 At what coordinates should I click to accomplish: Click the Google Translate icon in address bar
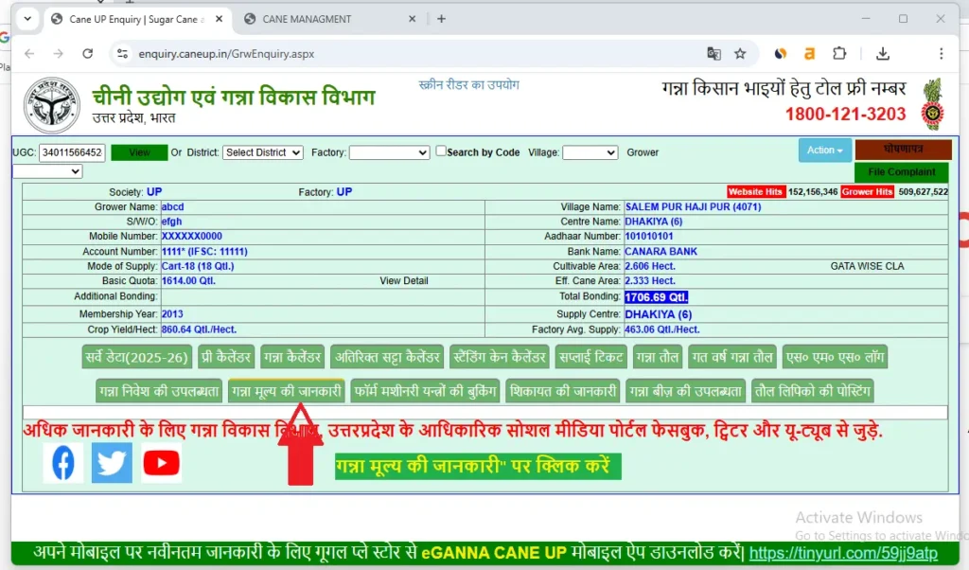(x=713, y=55)
